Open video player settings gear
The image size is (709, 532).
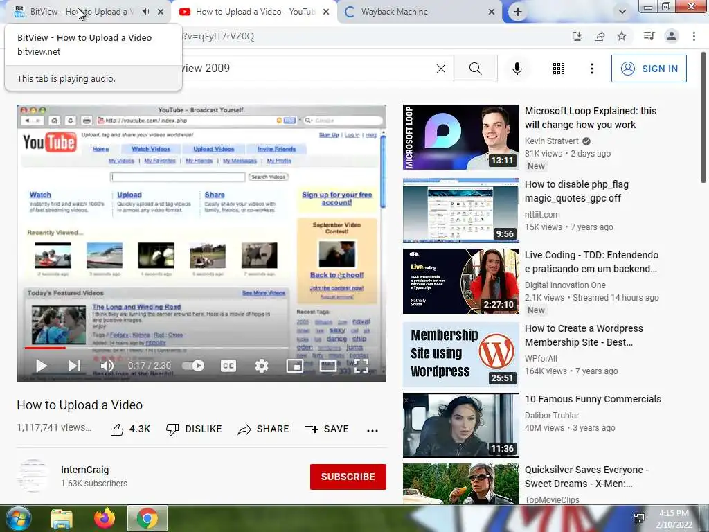click(x=262, y=366)
